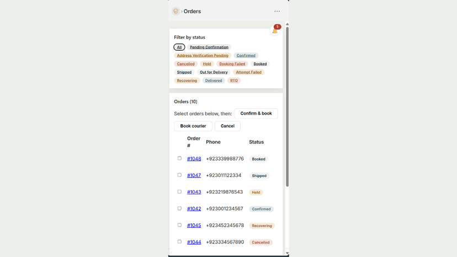The height and width of the screenshot is (257, 457).
Task: Tick the checkbox for order #1048
Action: click(179, 158)
